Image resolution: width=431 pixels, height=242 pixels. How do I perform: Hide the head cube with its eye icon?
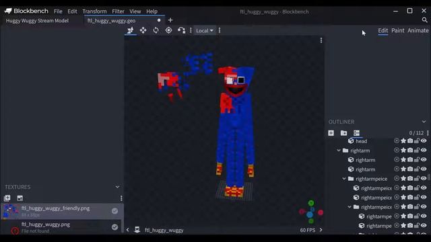[x=424, y=141]
